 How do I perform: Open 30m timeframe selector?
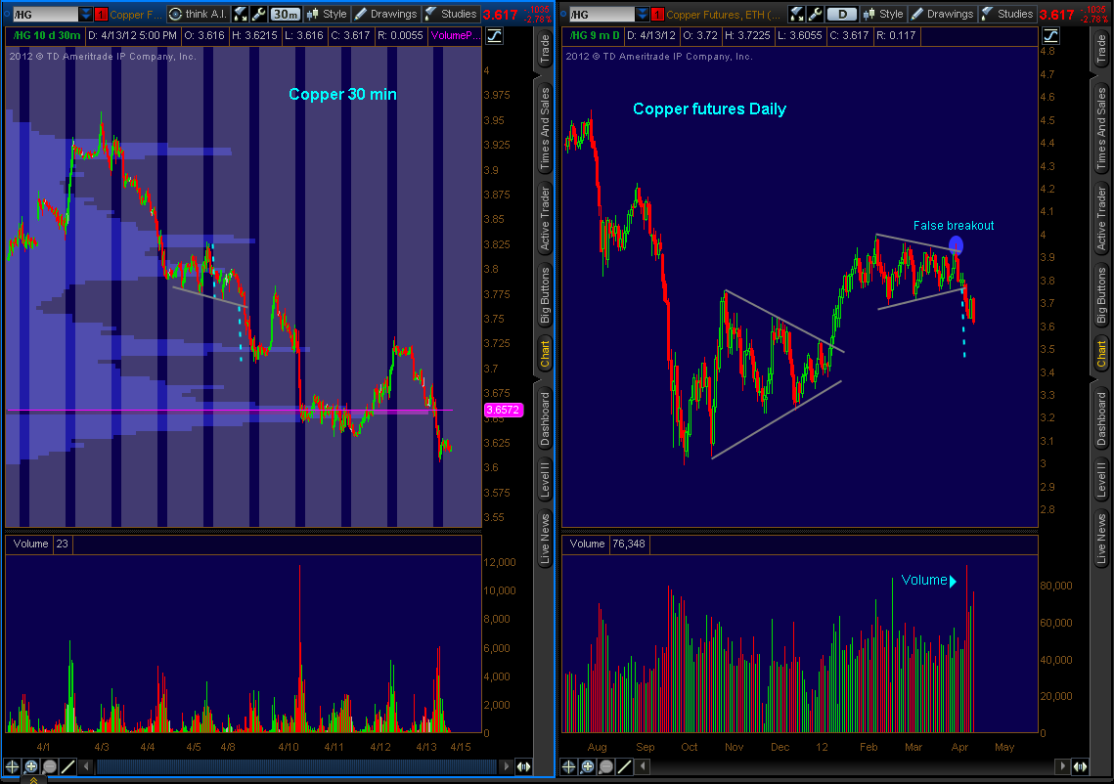[x=285, y=14]
